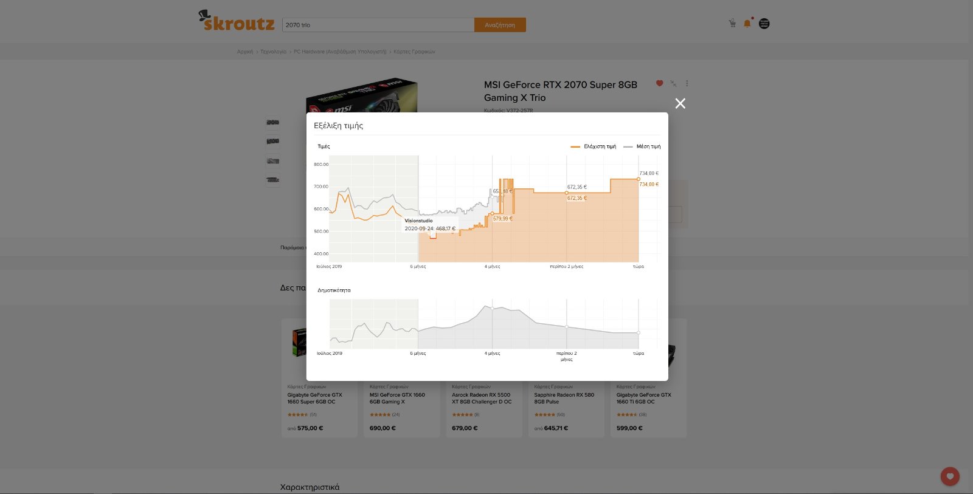Click the Χαρακτηριστικά section heading
973x494 pixels.
[x=310, y=487]
